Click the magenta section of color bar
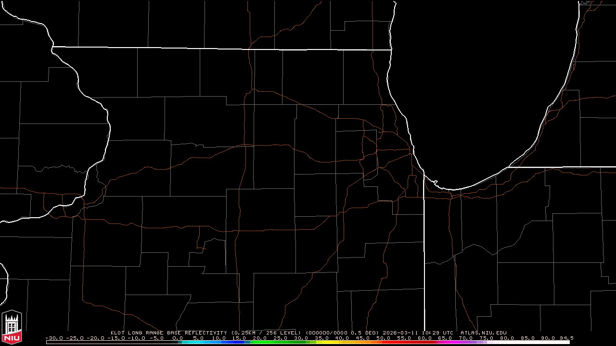The height and width of the screenshot is (346, 616). click(450, 342)
